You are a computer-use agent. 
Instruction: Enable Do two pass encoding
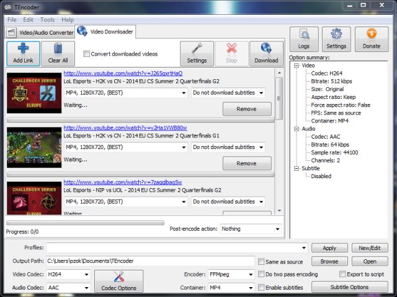(261, 274)
